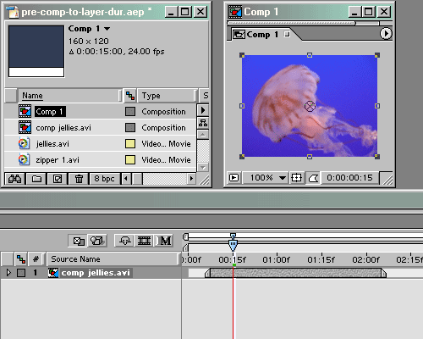Click the layer out-point handle in Timeline
The height and width of the screenshot is (339, 423).
[x=383, y=273]
